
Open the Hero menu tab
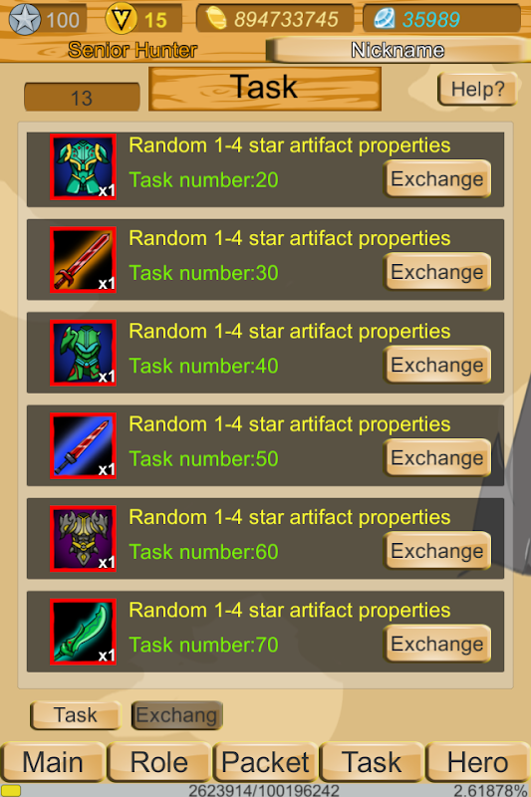tap(477, 762)
